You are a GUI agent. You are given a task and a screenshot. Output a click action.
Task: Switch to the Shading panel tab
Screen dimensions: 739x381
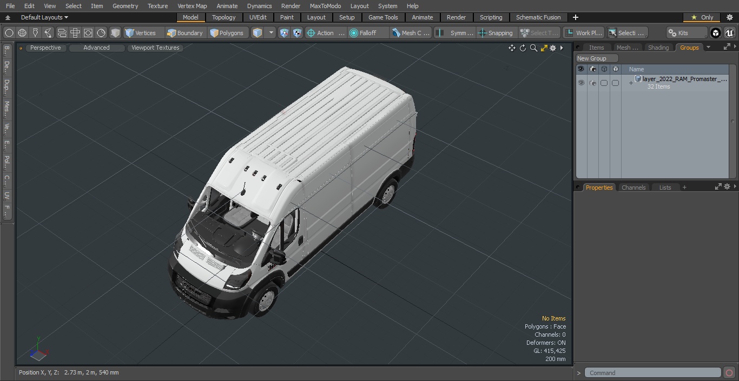[658, 48]
